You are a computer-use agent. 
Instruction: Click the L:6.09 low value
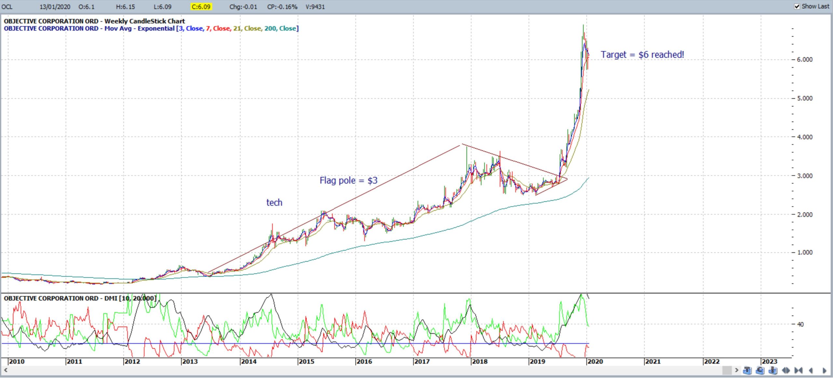click(163, 7)
